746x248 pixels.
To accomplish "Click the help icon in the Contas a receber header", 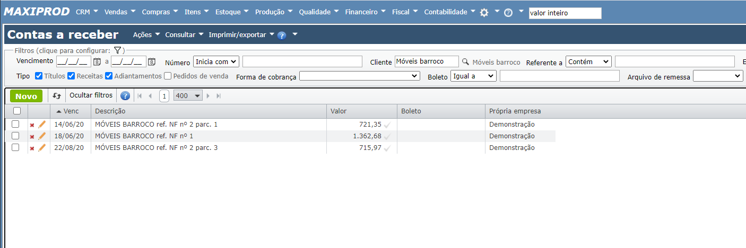I will (x=282, y=36).
